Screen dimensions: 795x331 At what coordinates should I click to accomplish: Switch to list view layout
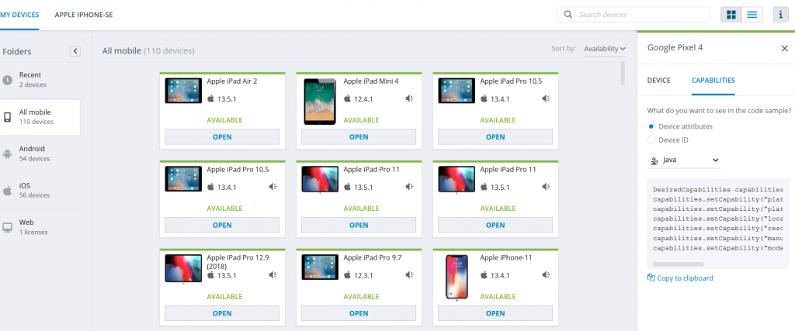751,15
